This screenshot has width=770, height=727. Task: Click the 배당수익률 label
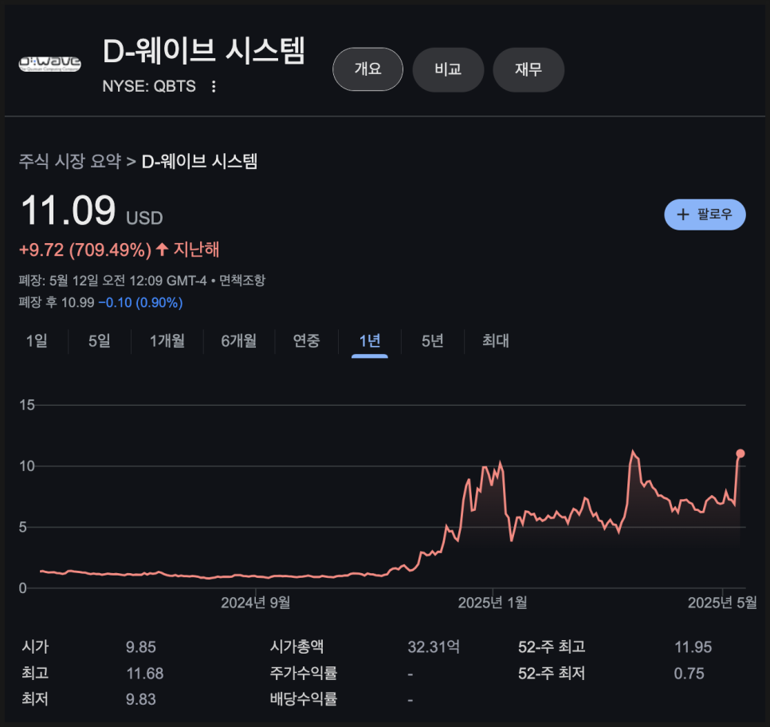pos(304,699)
